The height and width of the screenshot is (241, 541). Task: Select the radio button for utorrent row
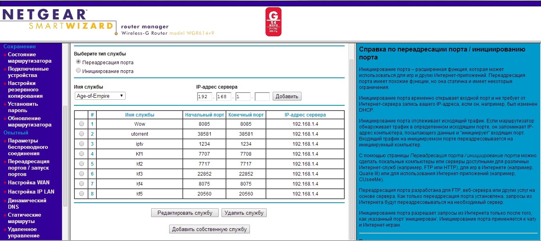point(82,134)
